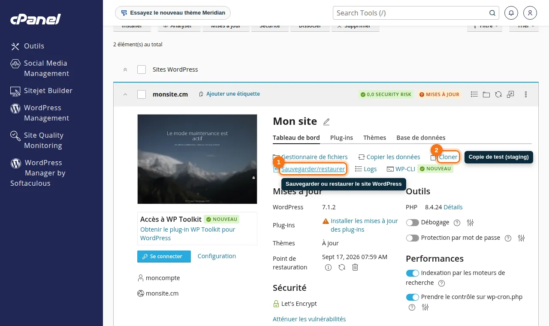The height and width of the screenshot is (326, 549).
Task: Open password protection settings sliders icon
Action: pyautogui.click(x=522, y=238)
